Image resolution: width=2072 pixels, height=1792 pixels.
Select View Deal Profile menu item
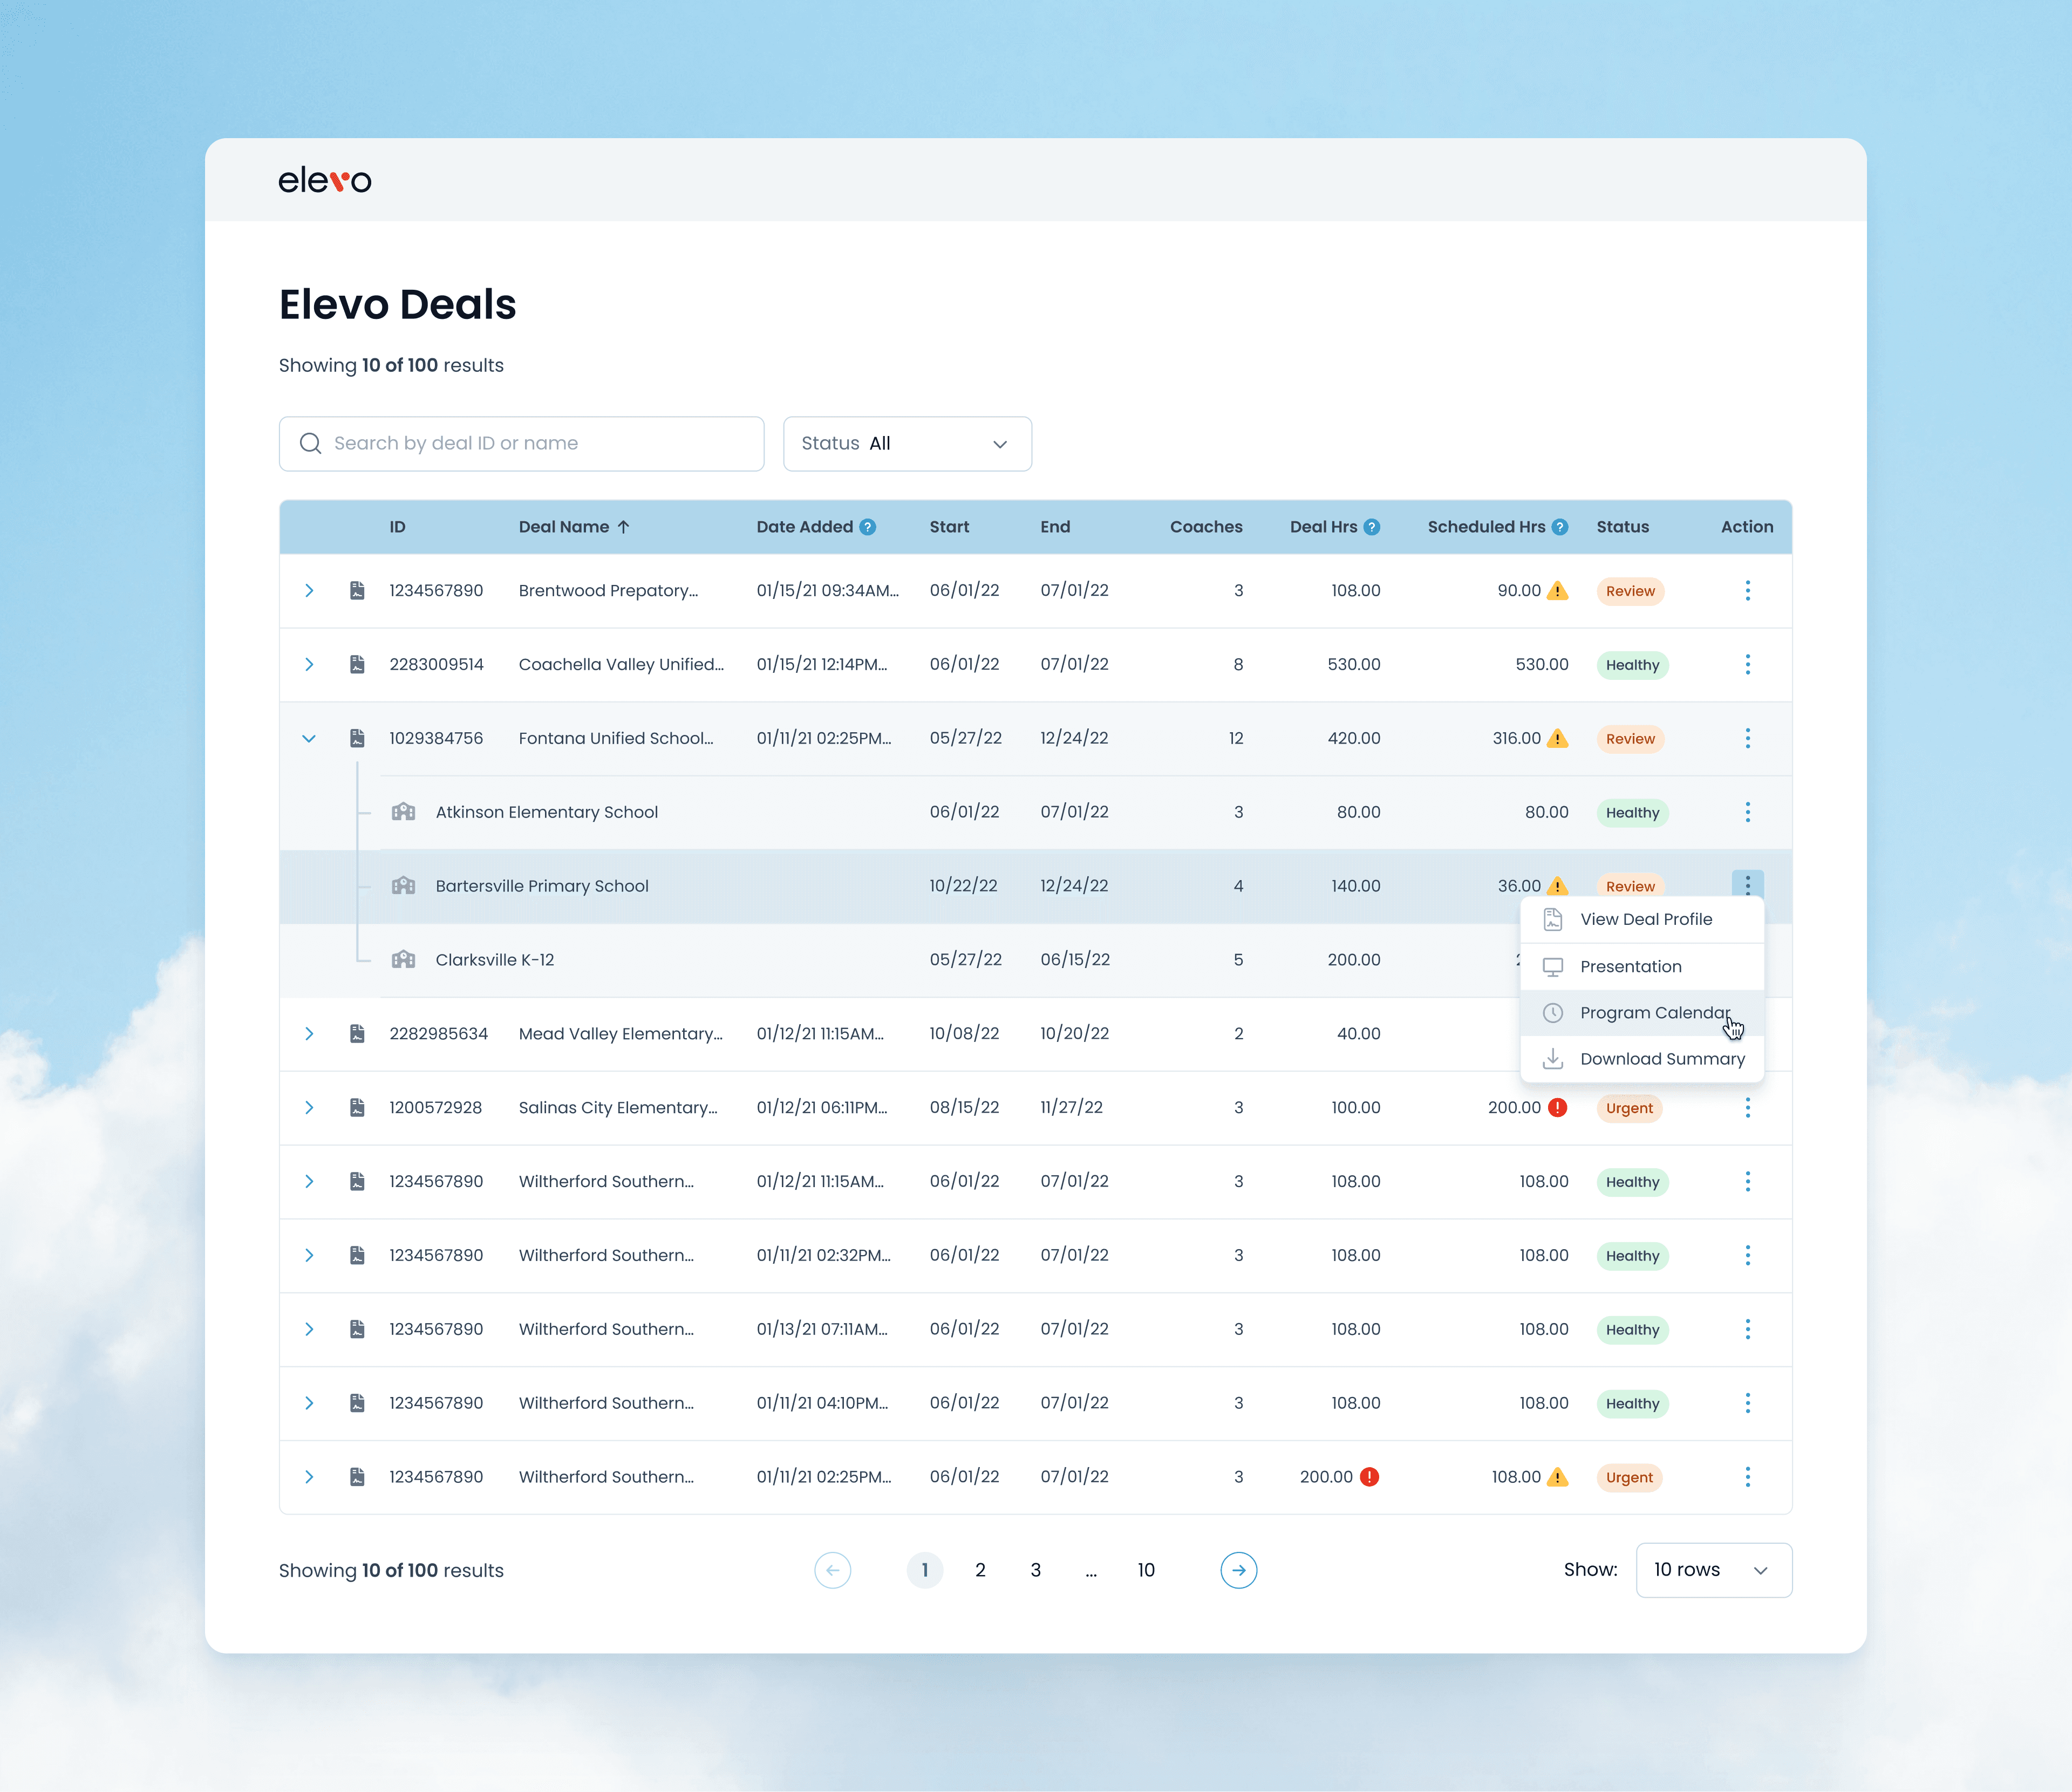1642,920
